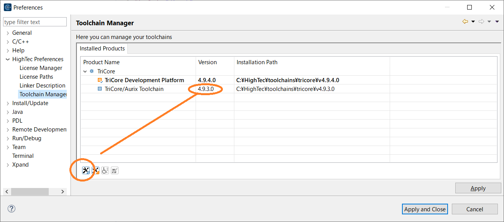Image resolution: width=504 pixels, height=222 pixels.
Task: Collapse the TriCore product group
Action: tap(85, 71)
